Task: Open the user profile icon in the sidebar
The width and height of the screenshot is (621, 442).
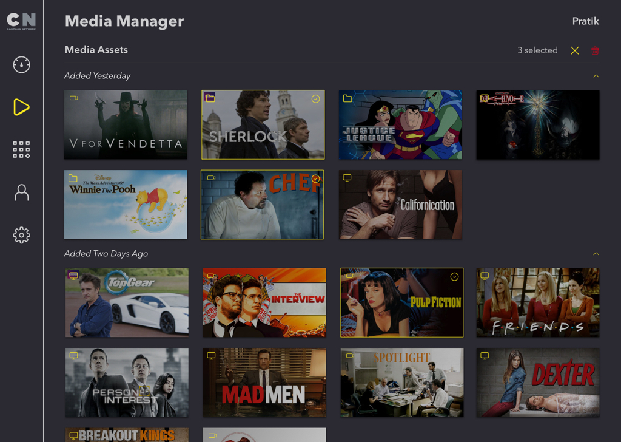Action: 21,192
